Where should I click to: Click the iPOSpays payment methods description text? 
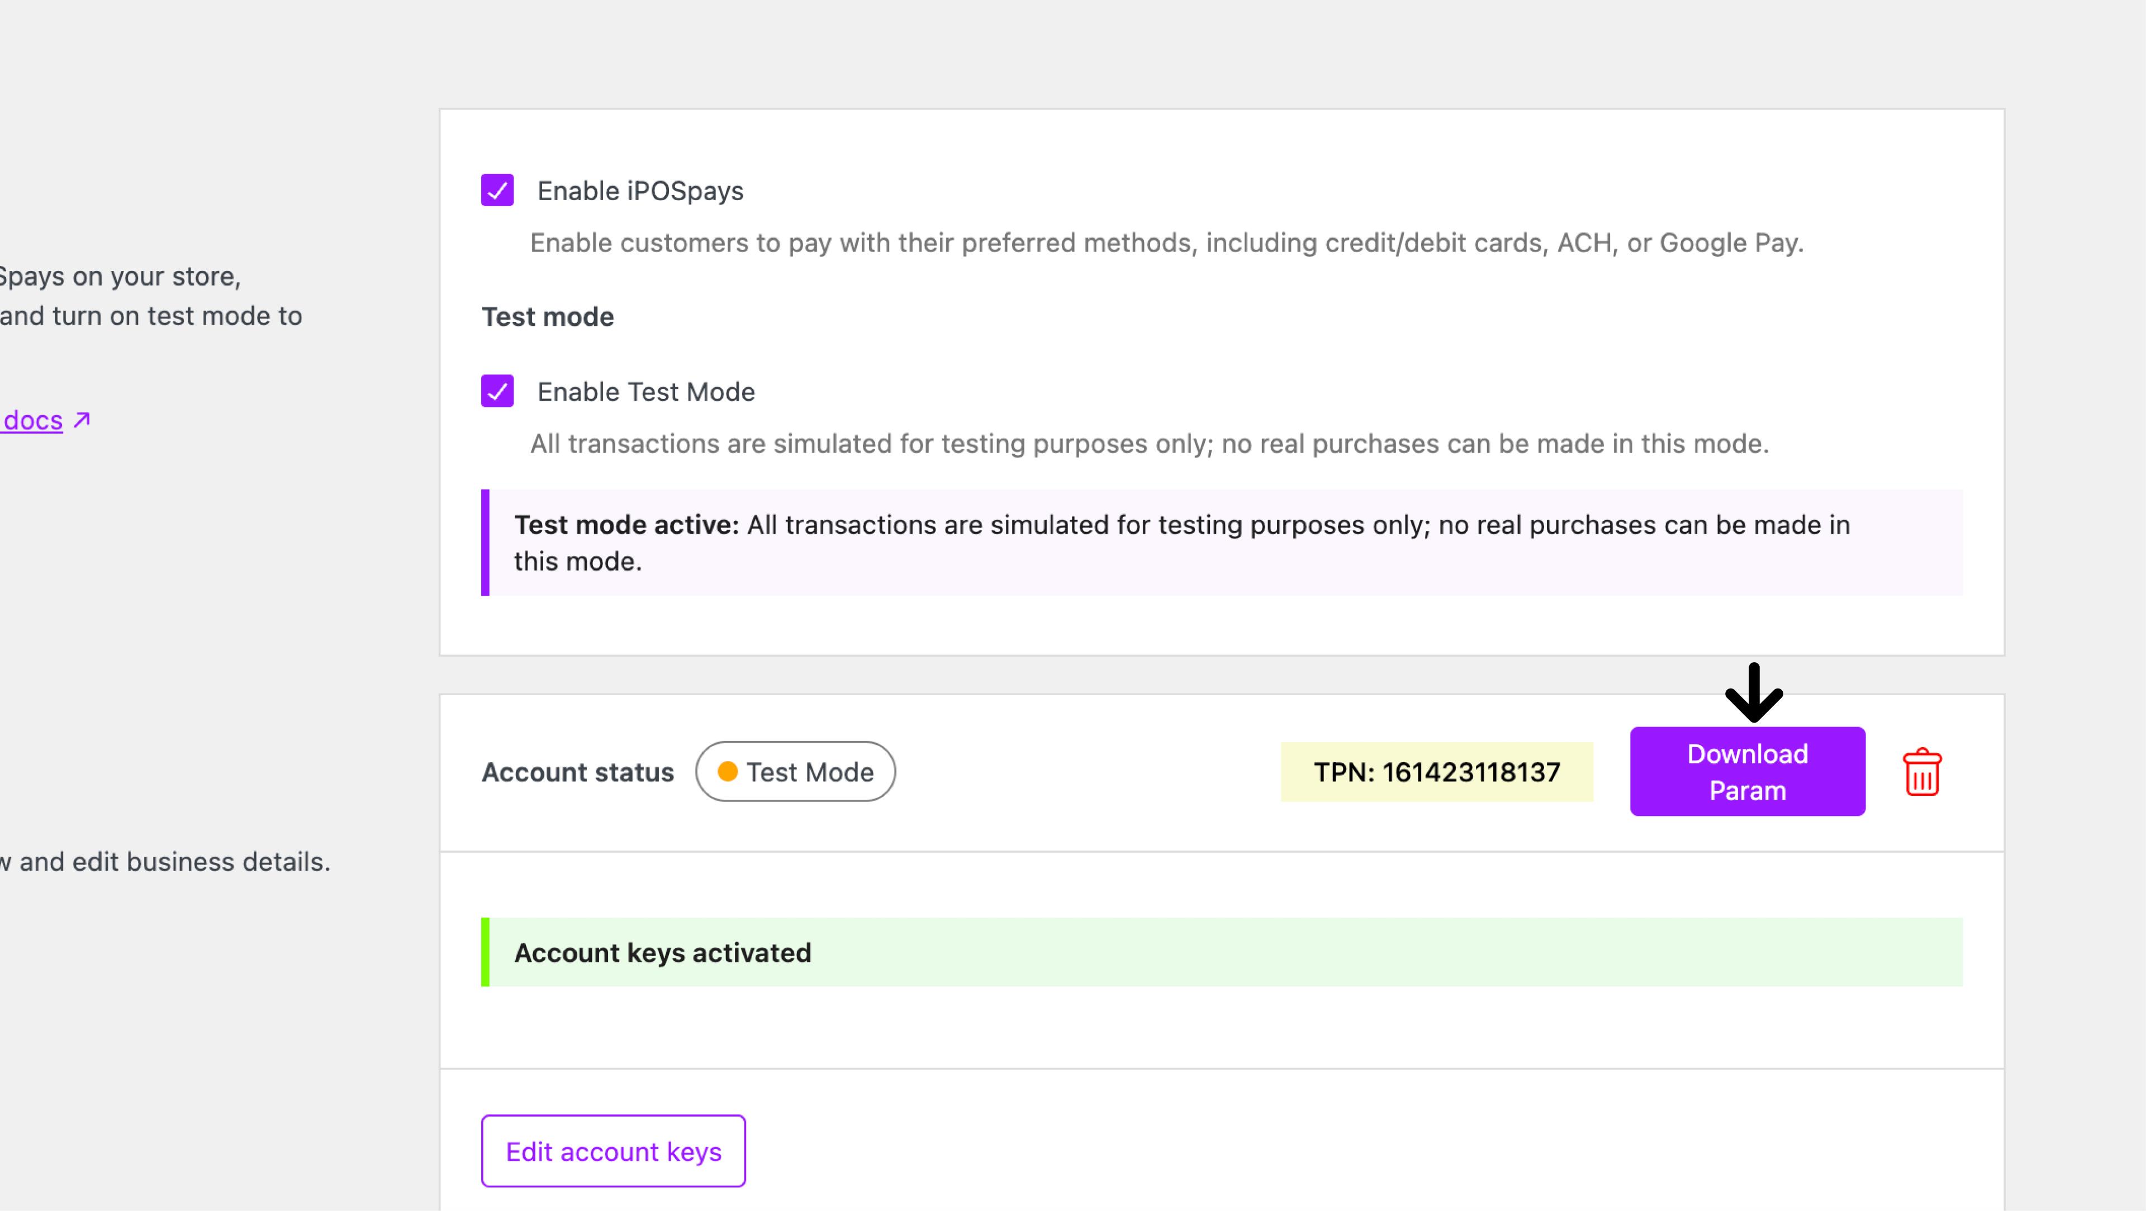click(x=1166, y=243)
